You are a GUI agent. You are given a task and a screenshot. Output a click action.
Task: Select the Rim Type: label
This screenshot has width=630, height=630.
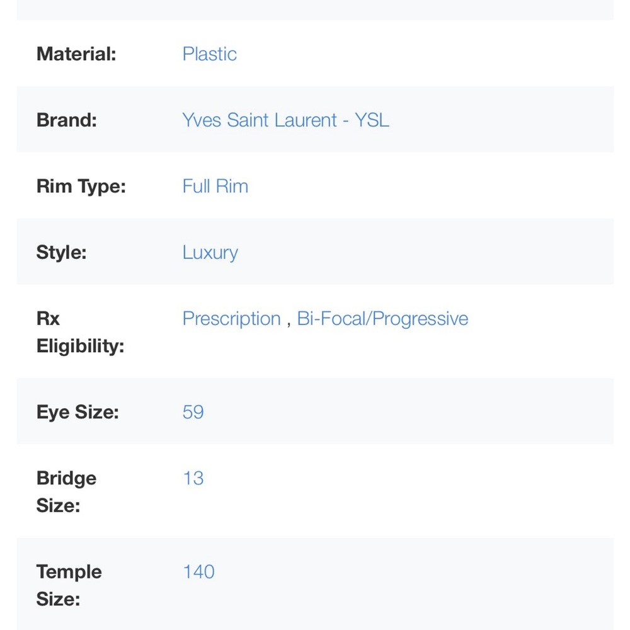click(x=81, y=186)
